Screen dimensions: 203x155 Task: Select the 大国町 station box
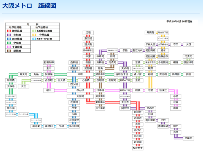point(80,96)
